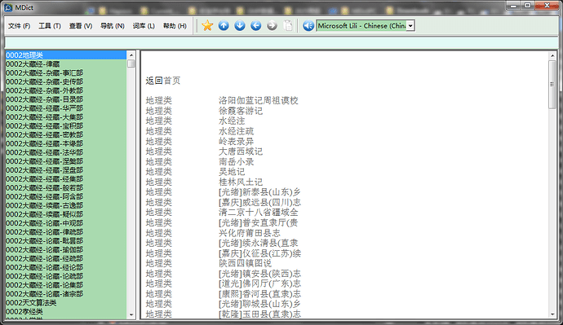
Task: Click the 返回首页 link
Action: tap(162, 81)
